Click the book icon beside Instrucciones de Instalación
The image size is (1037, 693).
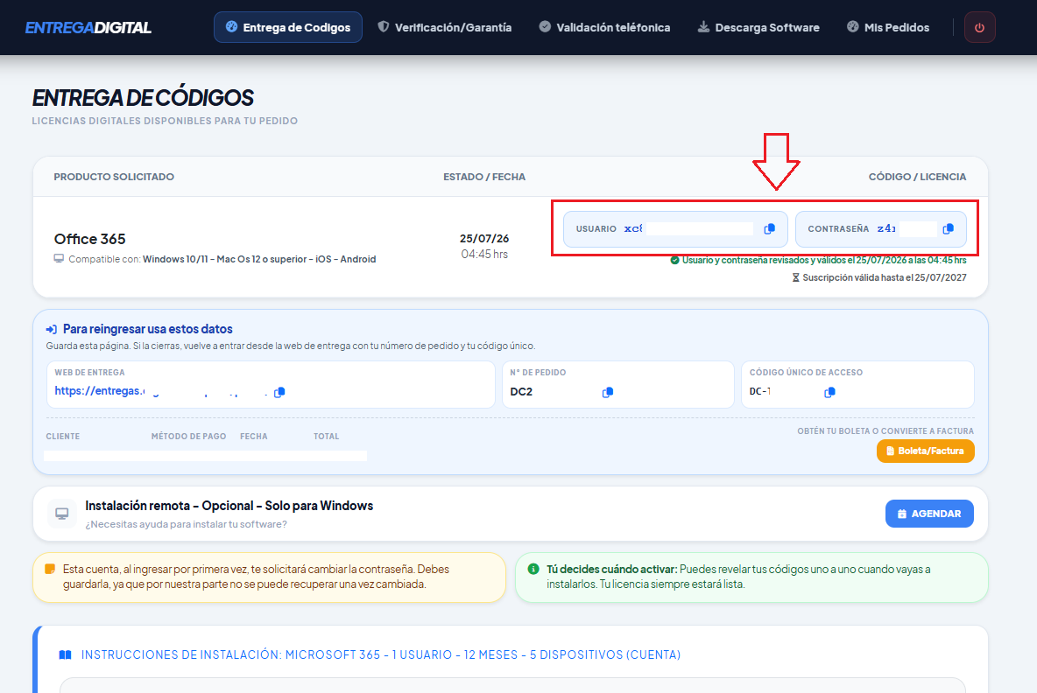click(x=65, y=654)
